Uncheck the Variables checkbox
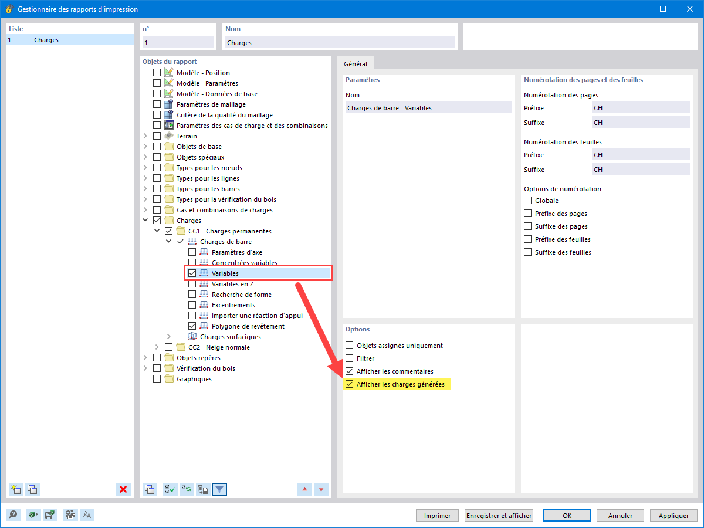This screenshot has width=704, height=528. pos(192,273)
